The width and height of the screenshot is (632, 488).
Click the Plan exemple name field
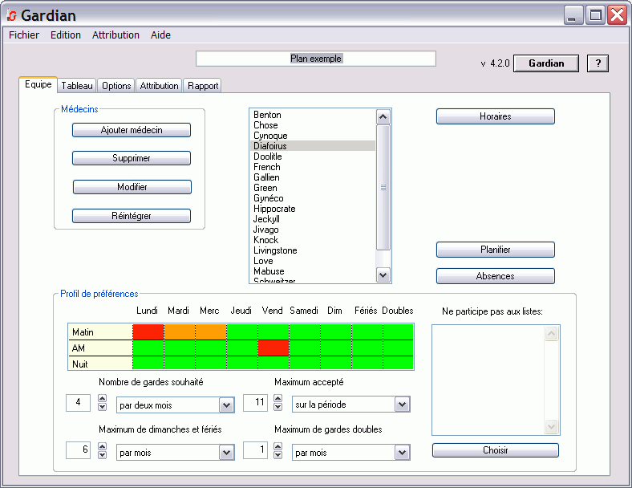316,59
